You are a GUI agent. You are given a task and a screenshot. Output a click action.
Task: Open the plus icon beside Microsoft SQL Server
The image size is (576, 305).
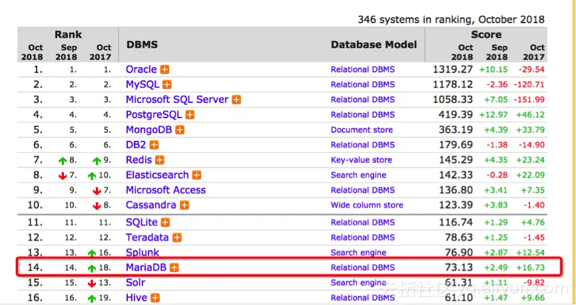[236, 100]
